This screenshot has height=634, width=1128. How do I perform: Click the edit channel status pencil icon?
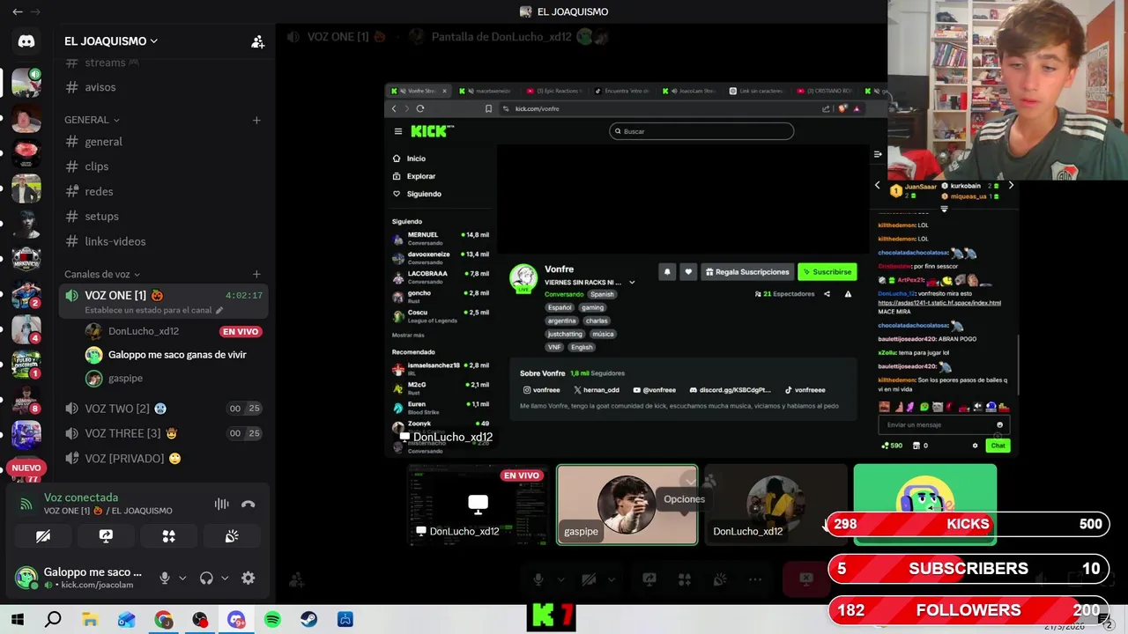tap(219, 310)
